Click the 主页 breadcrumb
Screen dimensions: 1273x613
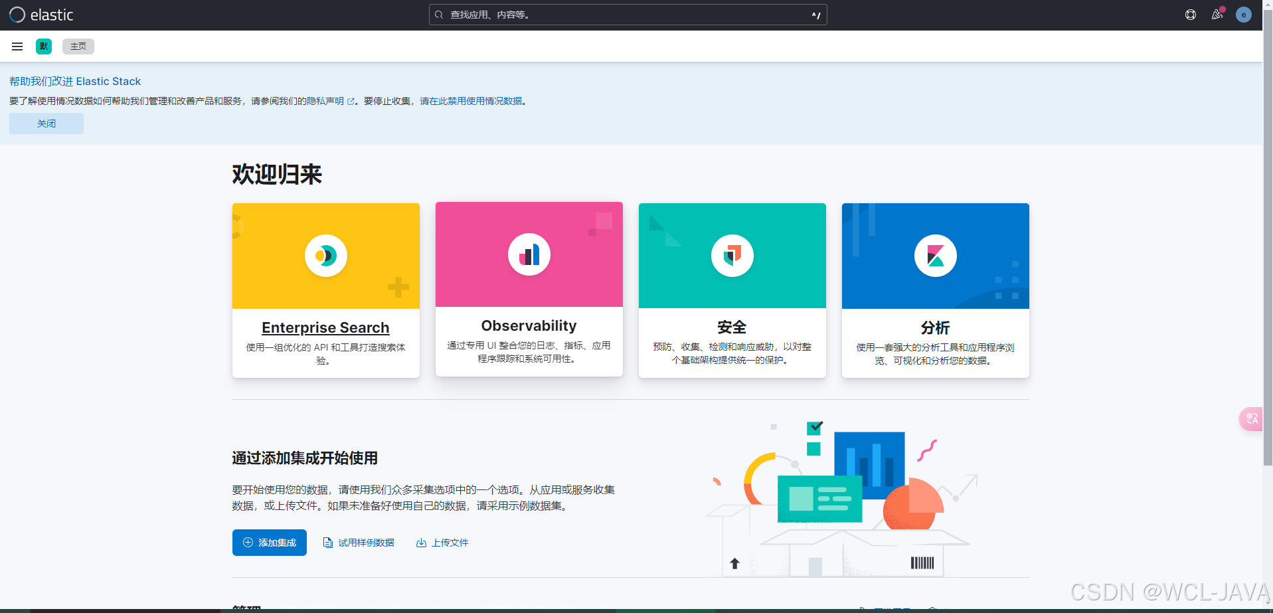78,46
